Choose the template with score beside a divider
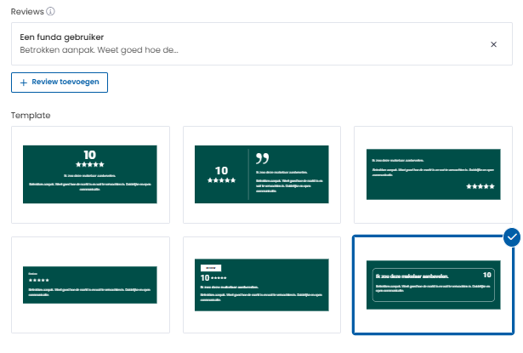Screen dimensions: 523x353 [261, 174]
